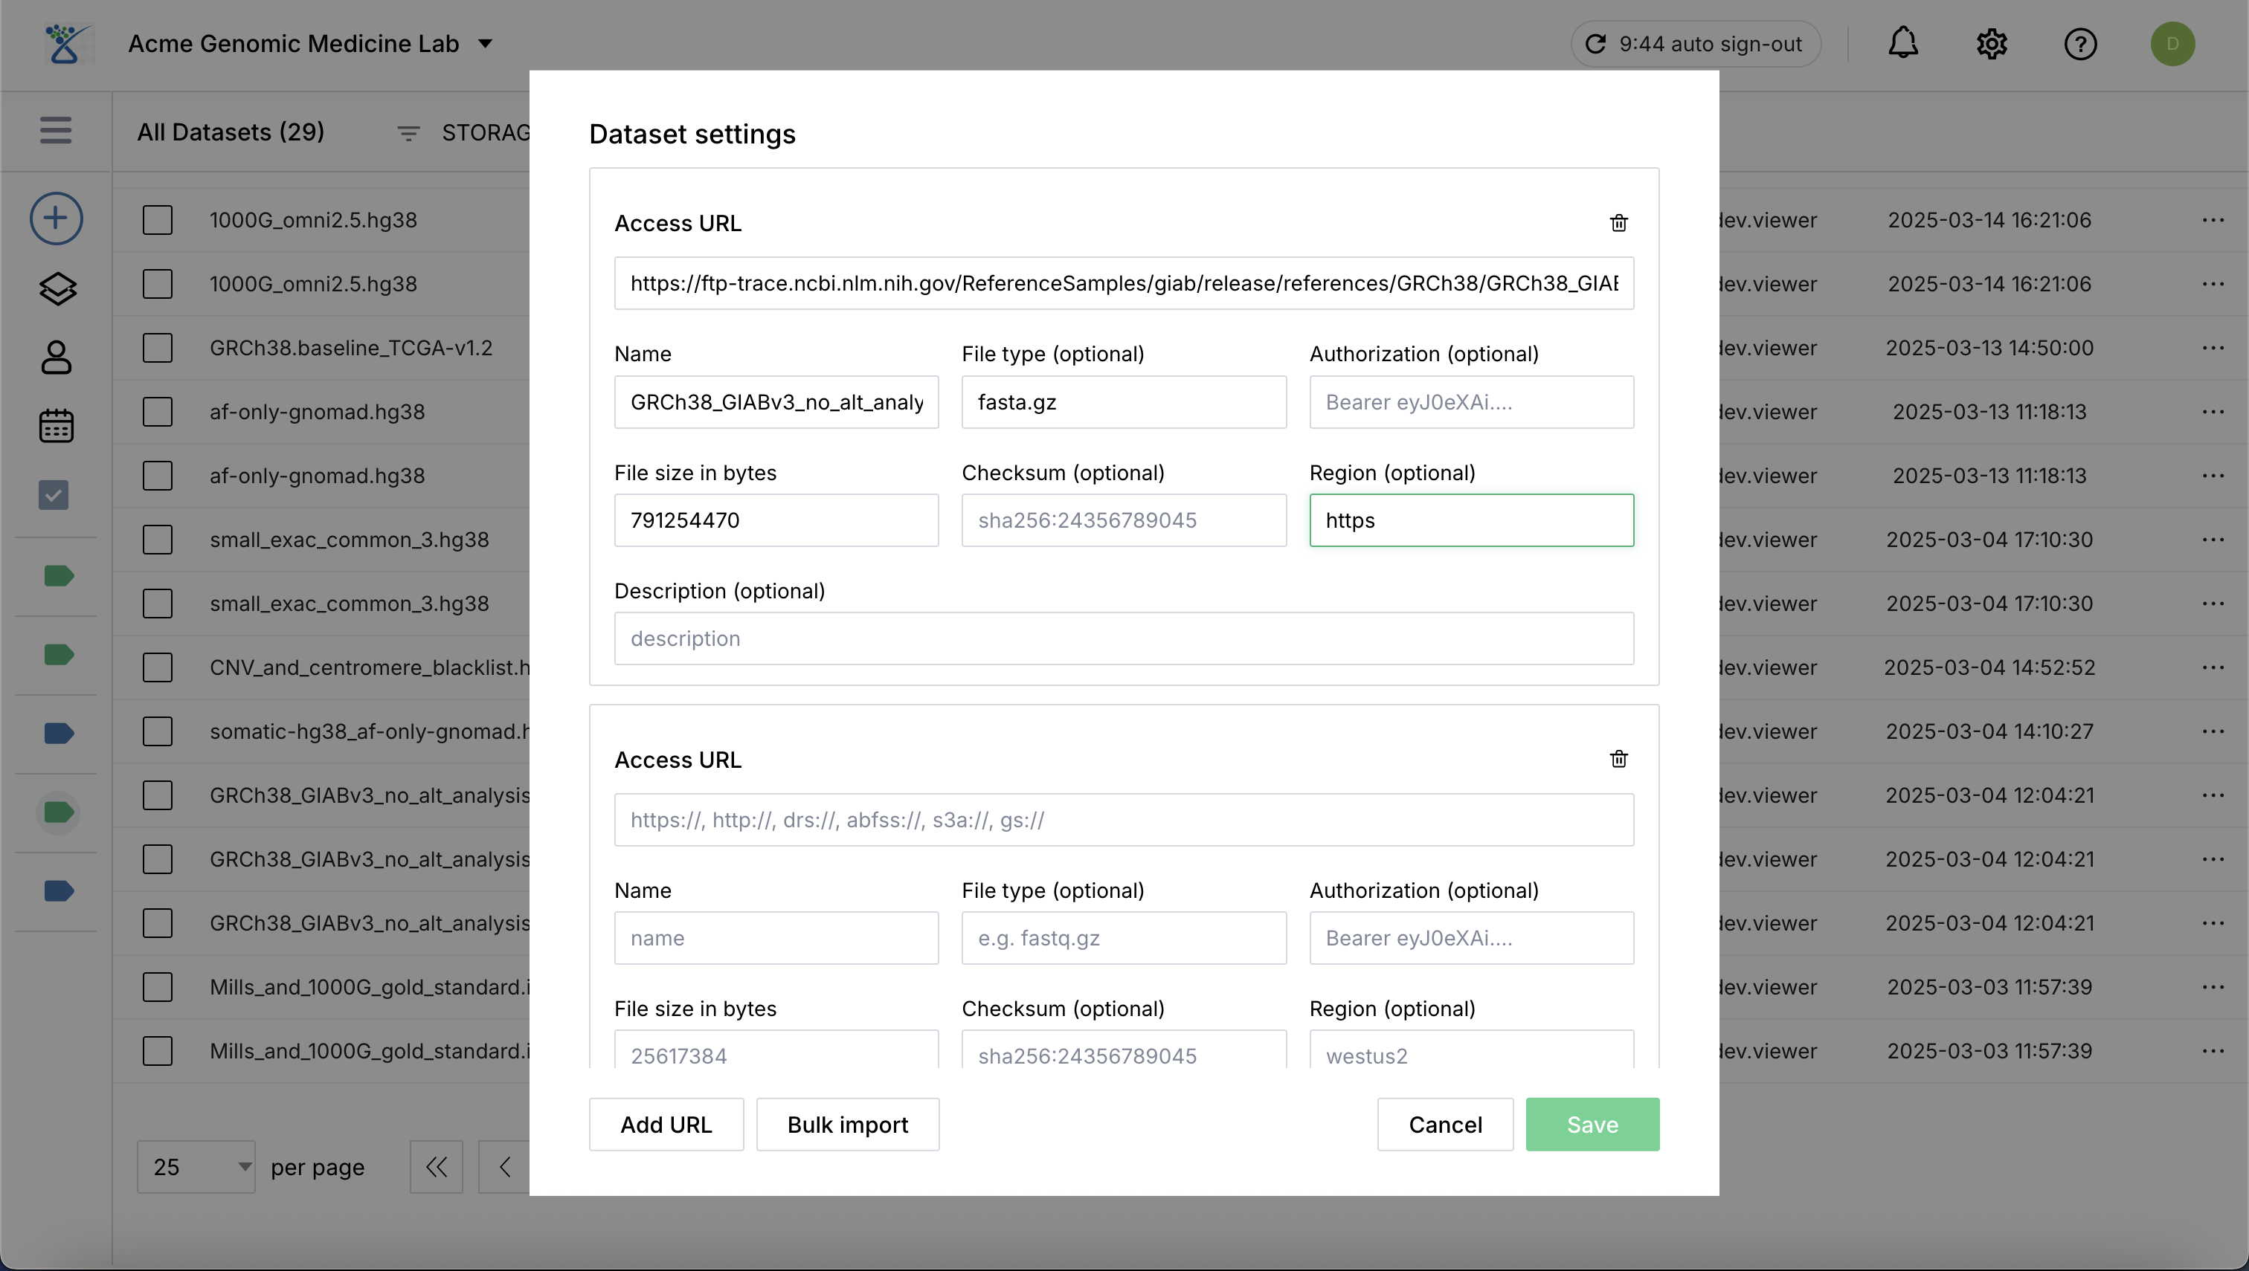Check the GRCh38.baseline_TCGA-v1.2 checkbox

[157, 347]
